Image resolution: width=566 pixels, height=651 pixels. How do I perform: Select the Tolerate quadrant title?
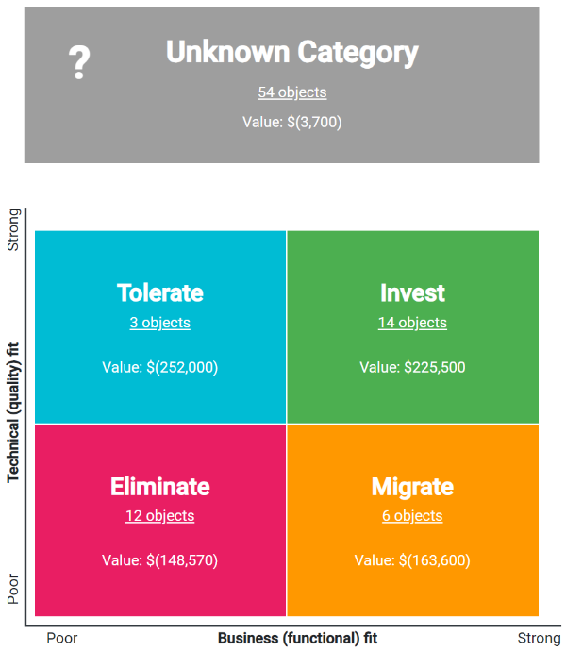[160, 292]
